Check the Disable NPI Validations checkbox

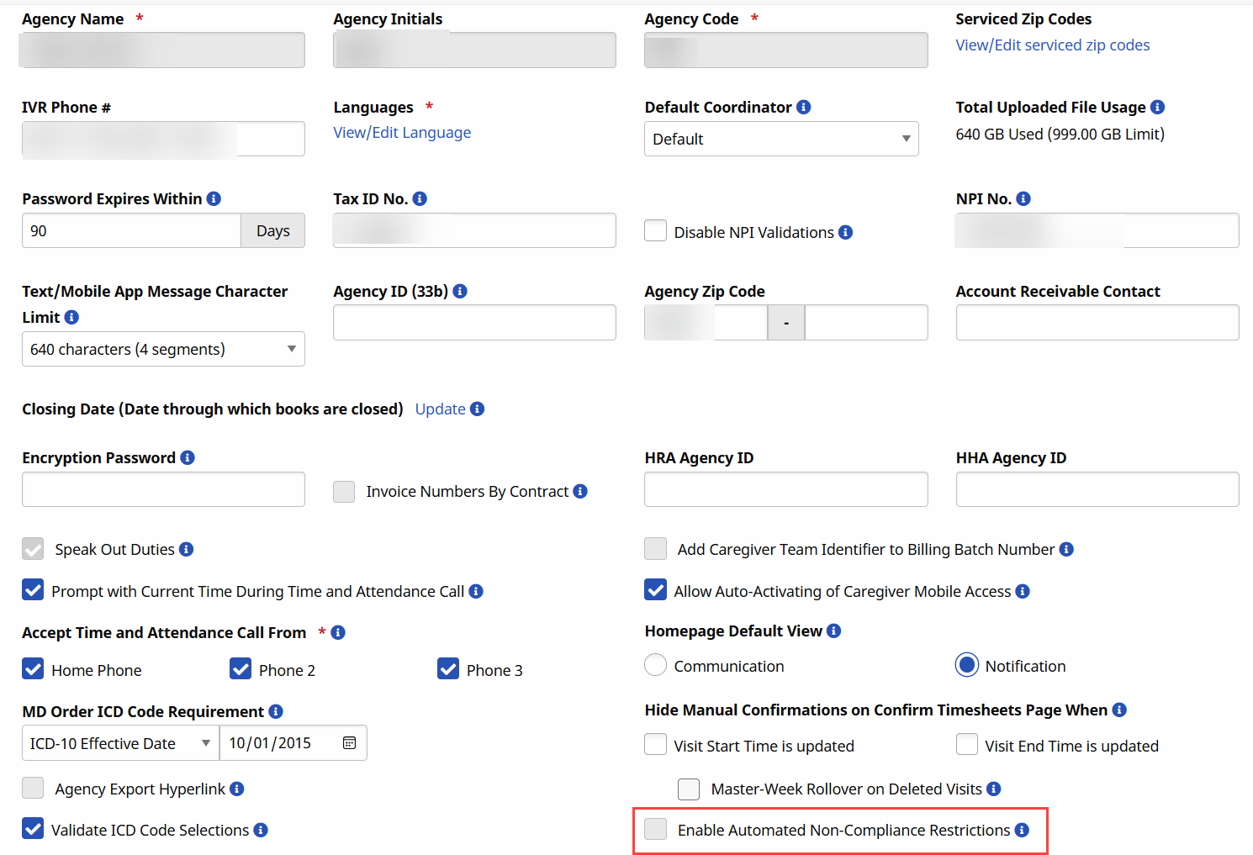(656, 231)
